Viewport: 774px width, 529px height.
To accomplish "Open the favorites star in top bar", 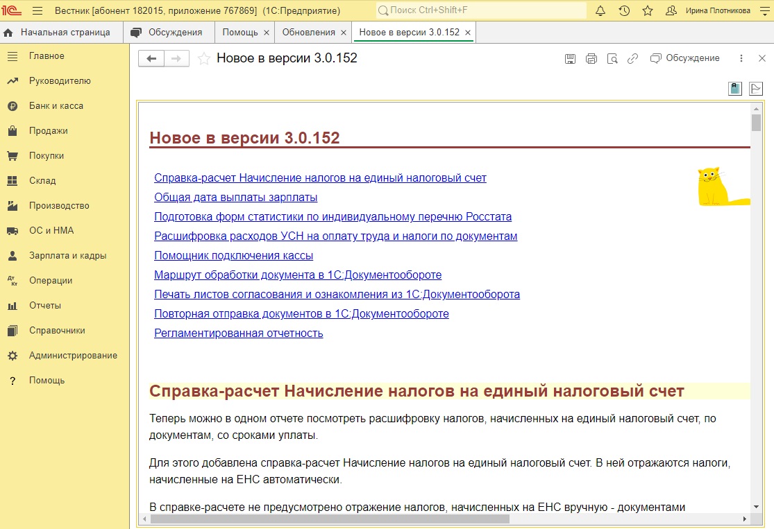I will pyautogui.click(x=648, y=10).
